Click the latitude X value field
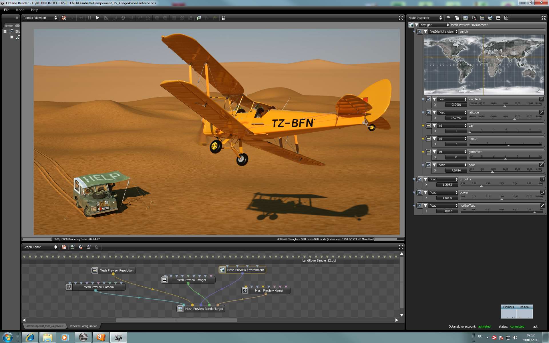 point(456,118)
